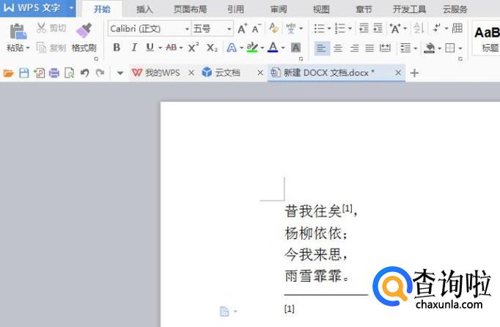The height and width of the screenshot is (327, 500).
Task: Click the borders icon
Action: coord(450,48)
